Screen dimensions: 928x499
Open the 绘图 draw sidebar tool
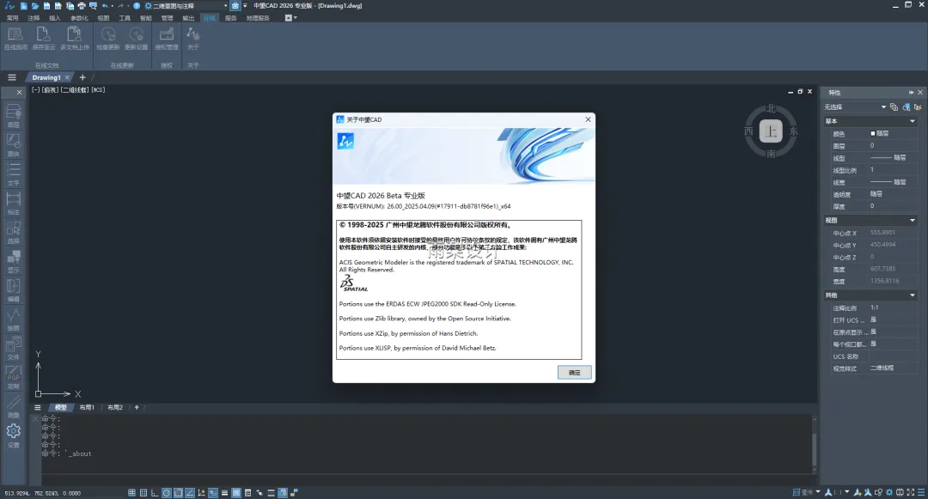[13, 319]
